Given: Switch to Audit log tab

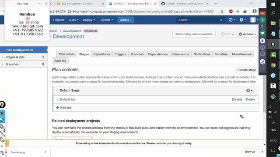Looking at the screenshot, I should [x=60, y=61].
